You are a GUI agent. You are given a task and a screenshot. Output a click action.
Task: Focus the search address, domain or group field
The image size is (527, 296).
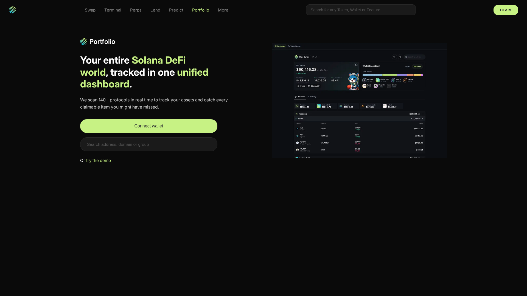tap(149, 144)
